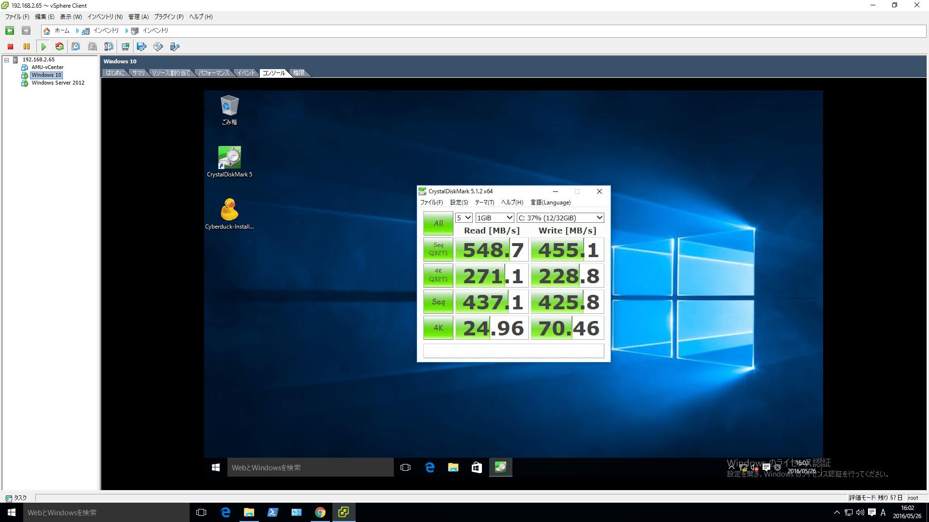Open PowerShell on the host taskbar
929x522 pixels.
272,512
